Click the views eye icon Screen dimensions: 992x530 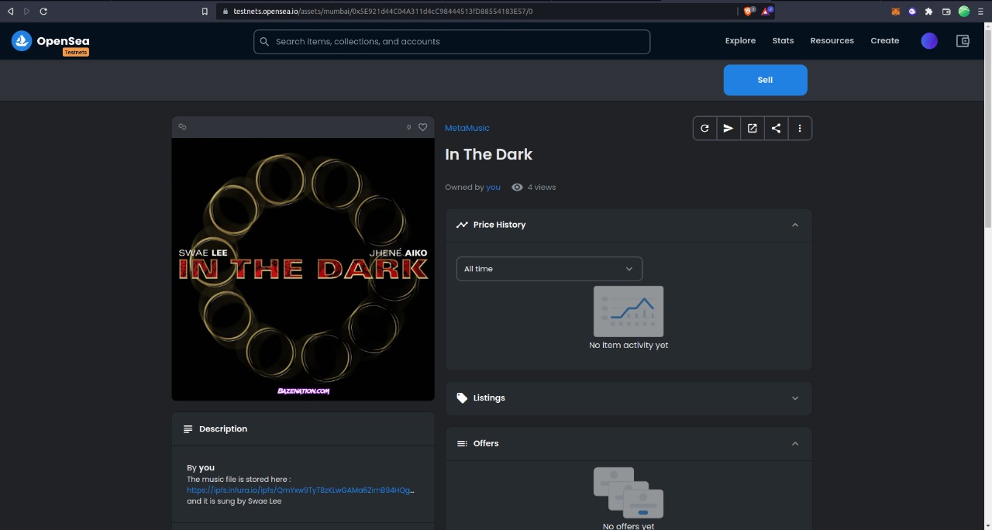coord(517,188)
